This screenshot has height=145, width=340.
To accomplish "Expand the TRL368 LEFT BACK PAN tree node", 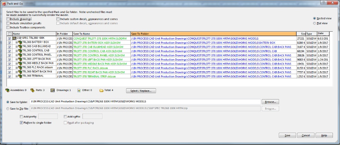I will 17,59.
